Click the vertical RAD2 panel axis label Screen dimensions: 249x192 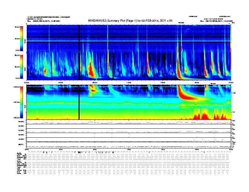click(25, 41)
